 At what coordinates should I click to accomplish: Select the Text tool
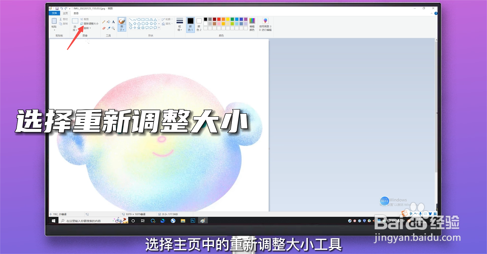113,22
